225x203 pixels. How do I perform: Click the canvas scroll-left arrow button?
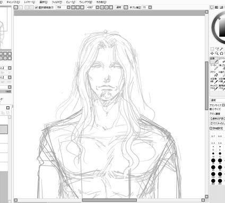tap(15, 200)
